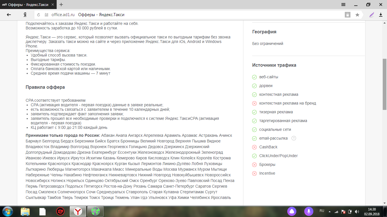
Task: Click 'Среднее время подачи машины — 7 минут'
Action: point(71,73)
